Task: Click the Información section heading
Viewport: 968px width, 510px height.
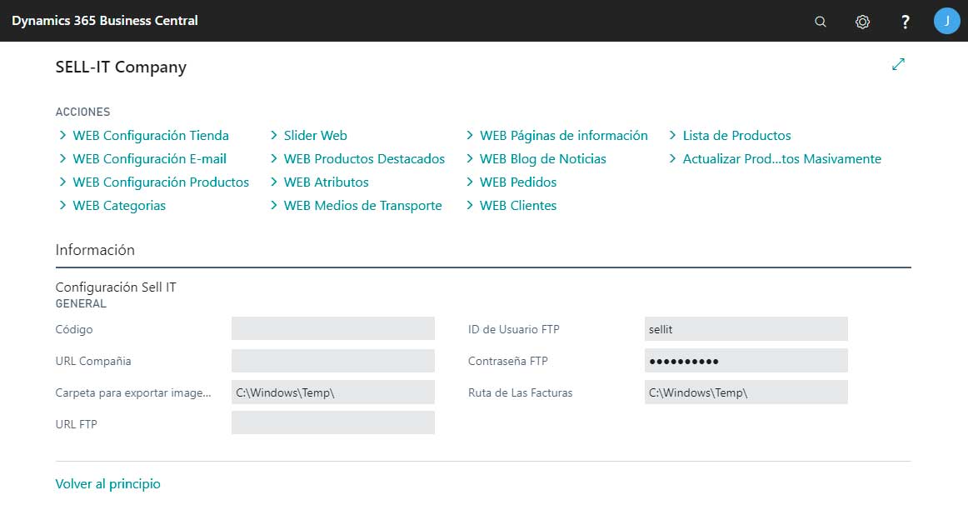Action: (95, 250)
